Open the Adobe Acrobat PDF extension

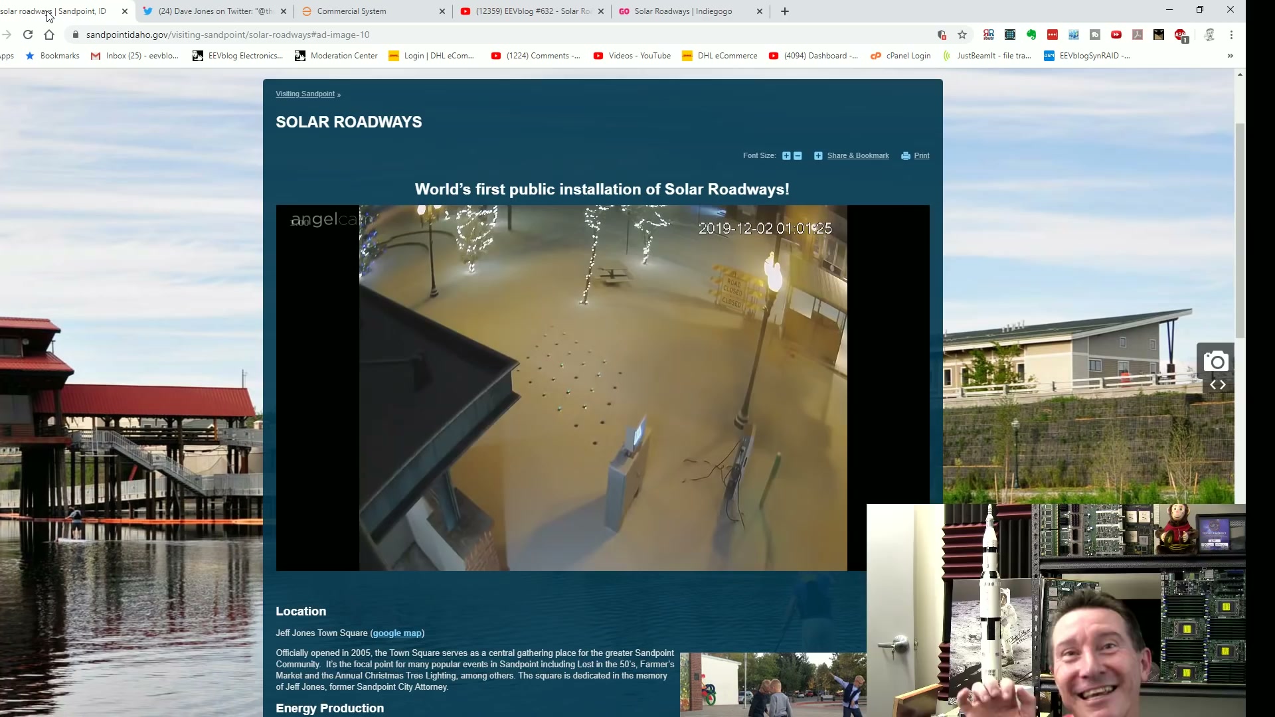1138,35
